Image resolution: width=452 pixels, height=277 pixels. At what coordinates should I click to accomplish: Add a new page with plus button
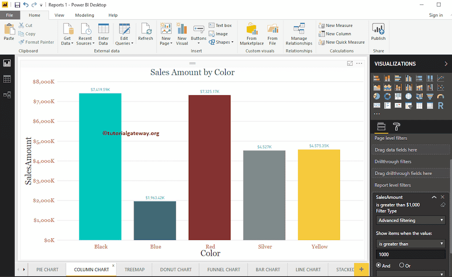361,270
